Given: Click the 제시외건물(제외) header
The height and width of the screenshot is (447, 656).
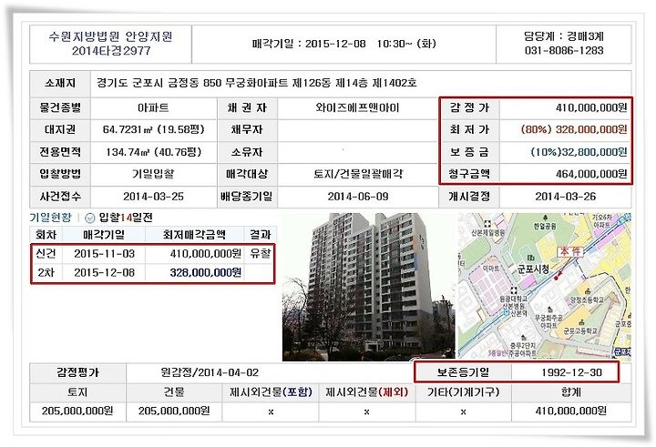Looking at the screenshot, I should coord(366,392).
